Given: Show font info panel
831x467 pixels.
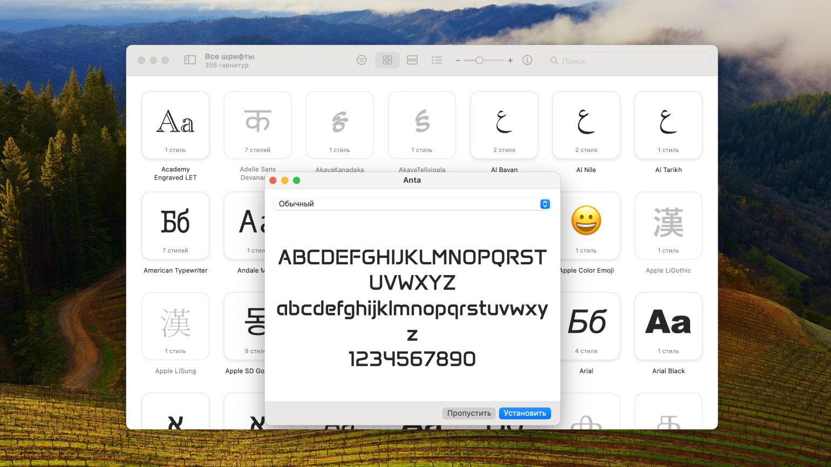Looking at the screenshot, I should [x=527, y=60].
